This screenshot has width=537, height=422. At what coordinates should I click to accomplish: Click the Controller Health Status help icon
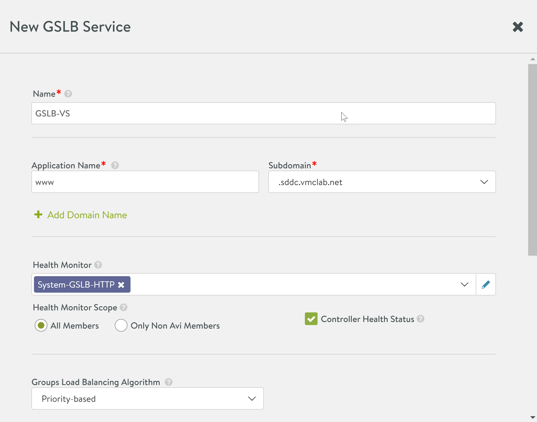420,319
